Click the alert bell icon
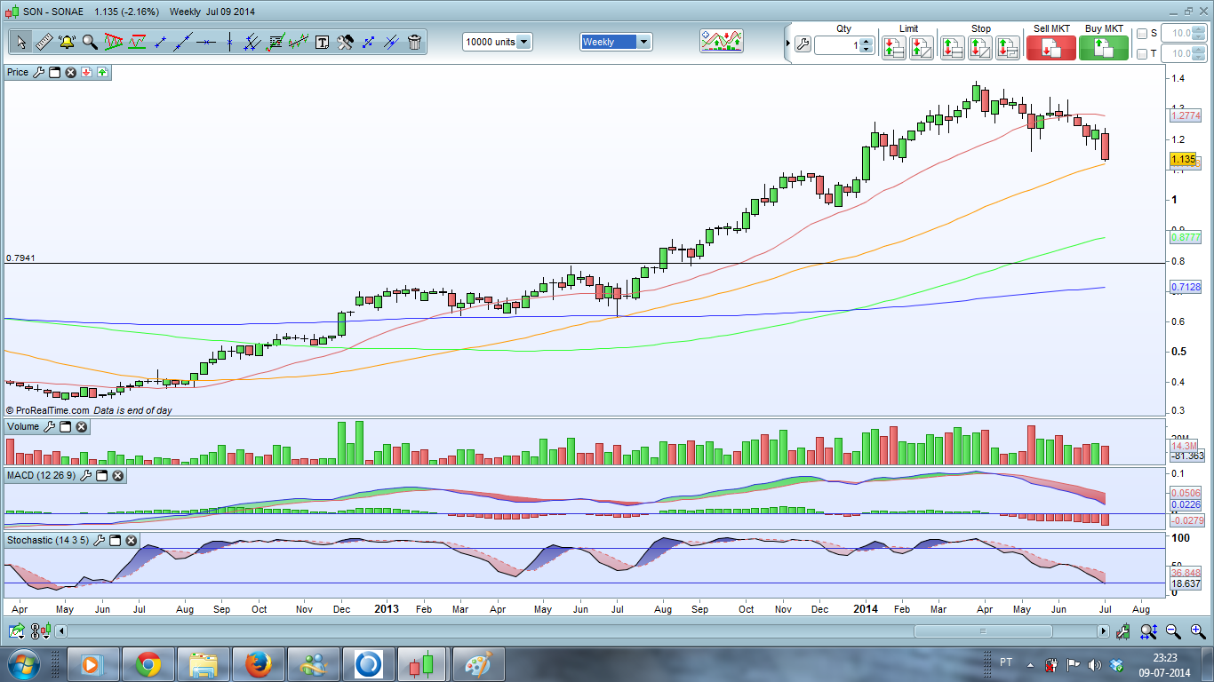This screenshot has height=682, width=1214. [67, 42]
